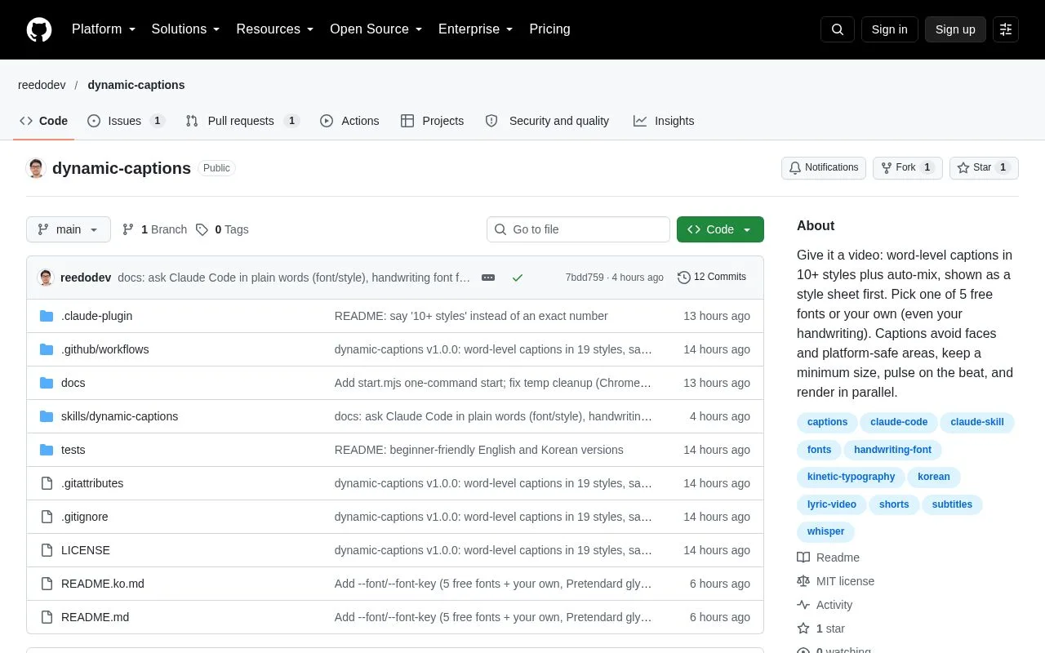1045x653 pixels.
Task: Click the LICENSE file icon
Action: [x=47, y=550]
